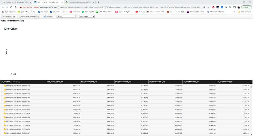
Task: Bookmark this page with the star icon
Action: coord(208,7)
